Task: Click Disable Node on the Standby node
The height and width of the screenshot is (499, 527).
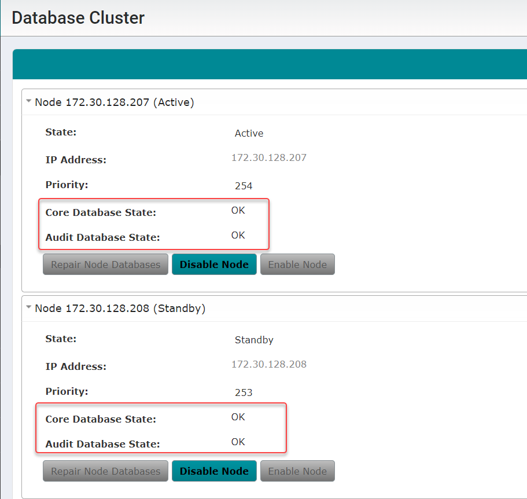Action: click(x=214, y=471)
